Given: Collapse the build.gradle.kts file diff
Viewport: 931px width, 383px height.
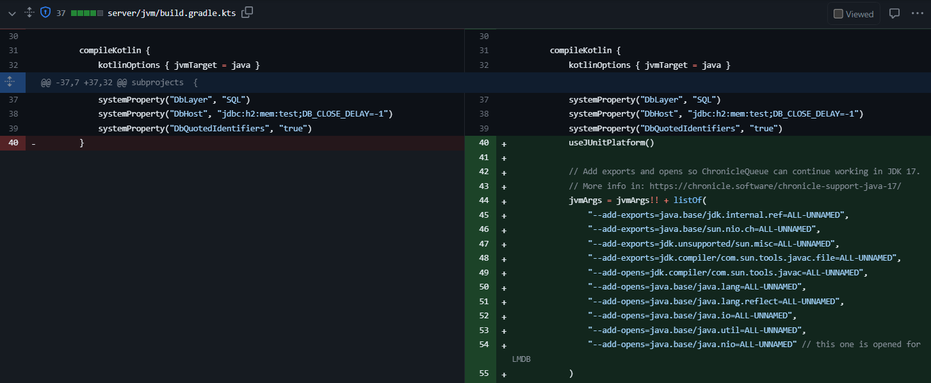Looking at the screenshot, I should point(12,13).
